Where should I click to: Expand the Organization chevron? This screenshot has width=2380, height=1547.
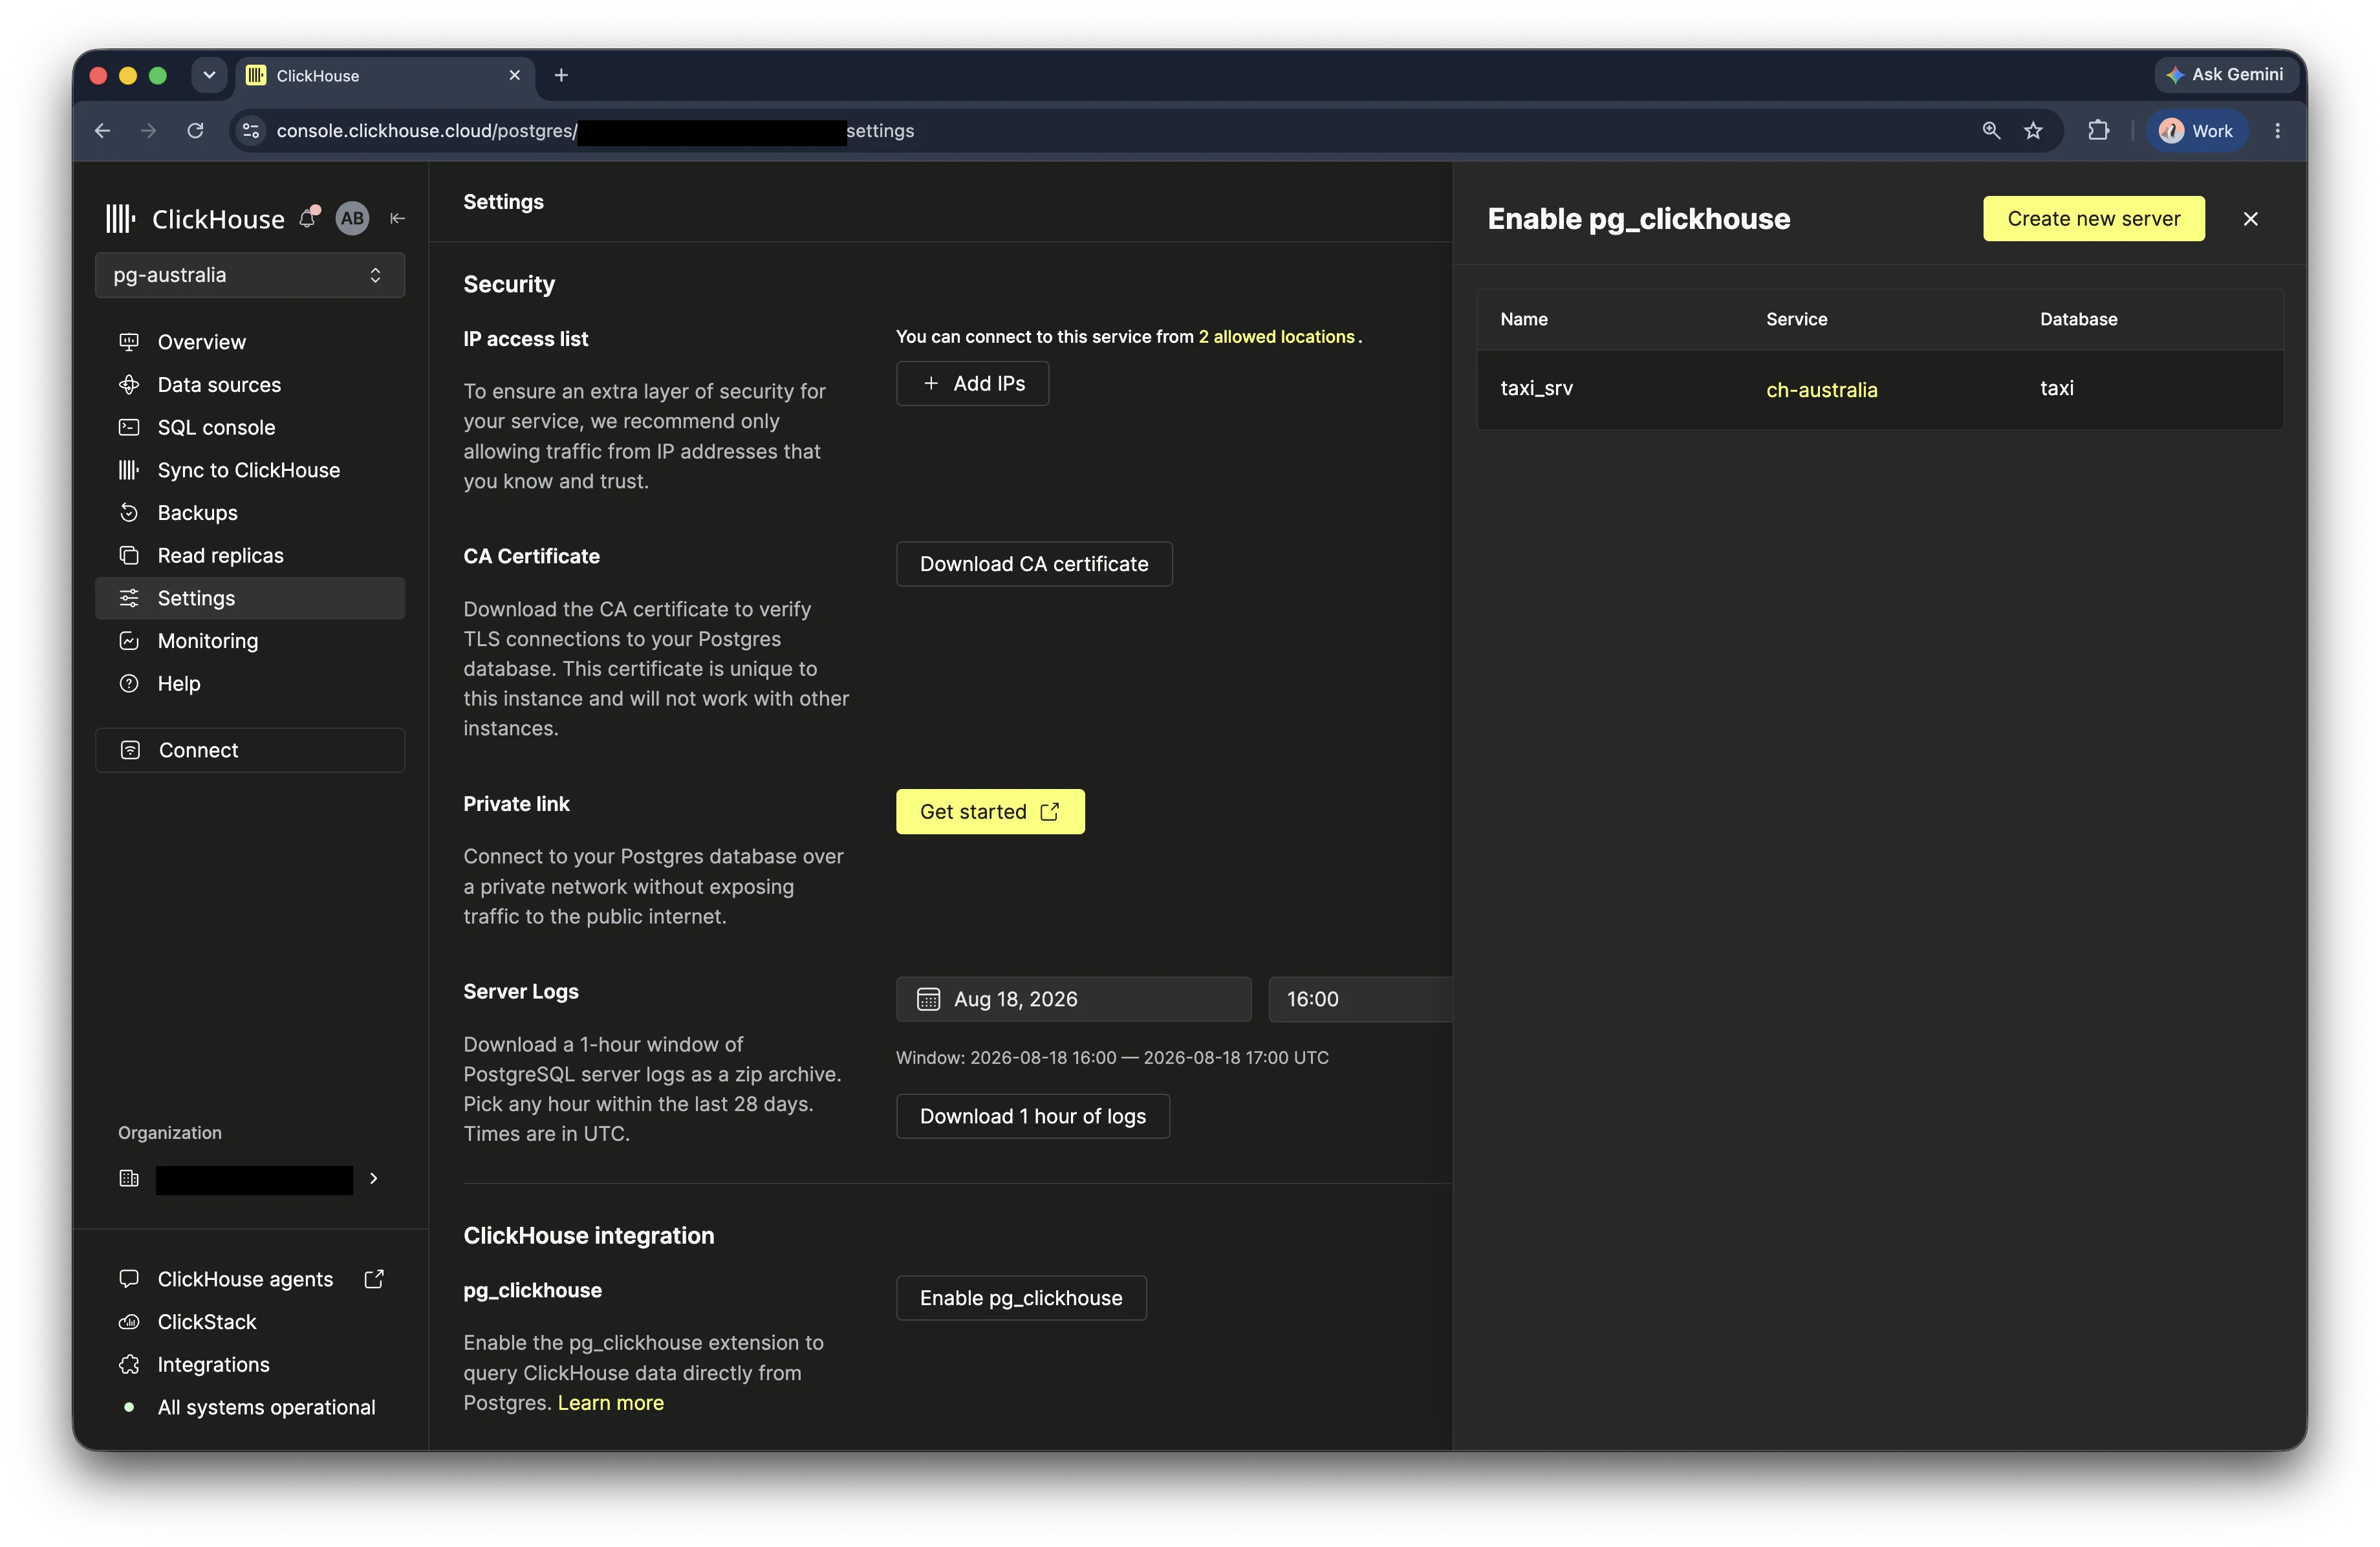pos(374,1178)
